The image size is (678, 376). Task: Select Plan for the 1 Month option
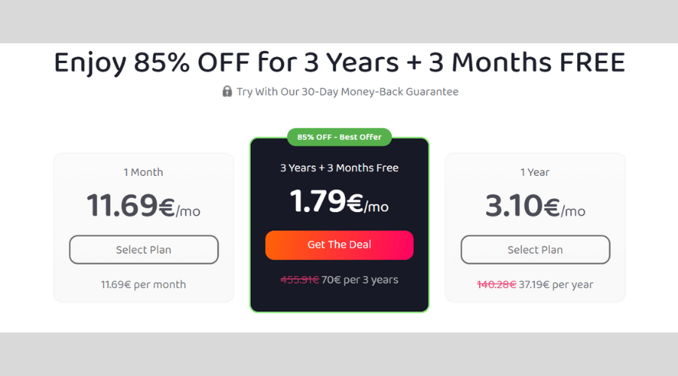pos(144,250)
